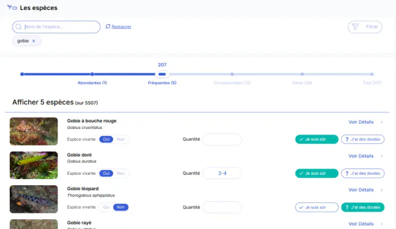Select the Fréquentes (5) slider handle
Image resolution: width=396 pixels, height=229 pixels.
point(162,74)
